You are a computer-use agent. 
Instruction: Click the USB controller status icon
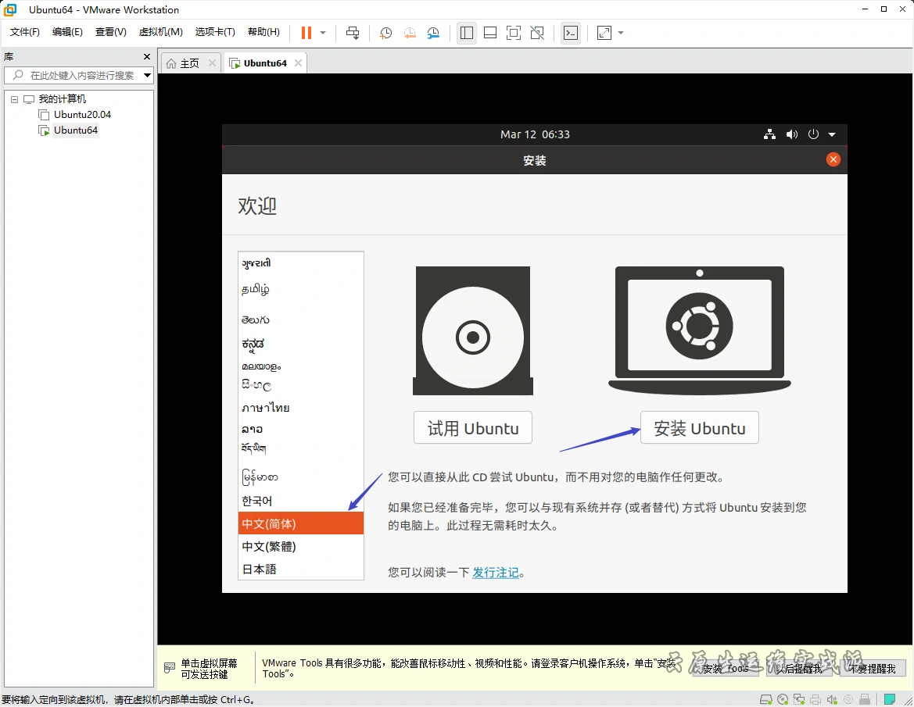[865, 699]
